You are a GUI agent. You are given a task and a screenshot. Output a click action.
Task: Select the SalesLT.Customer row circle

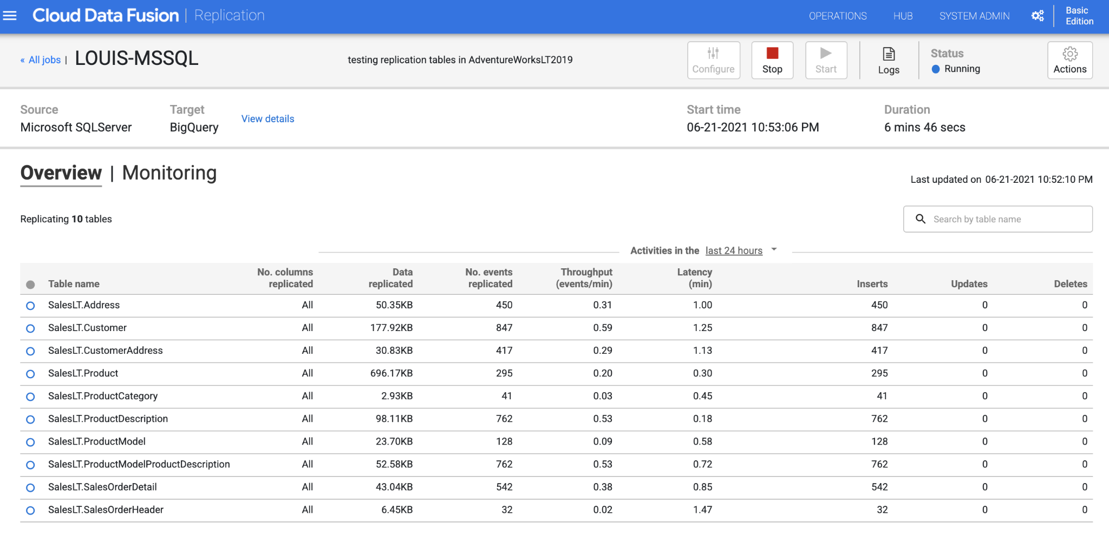pyautogui.click(x=30, y=328)
